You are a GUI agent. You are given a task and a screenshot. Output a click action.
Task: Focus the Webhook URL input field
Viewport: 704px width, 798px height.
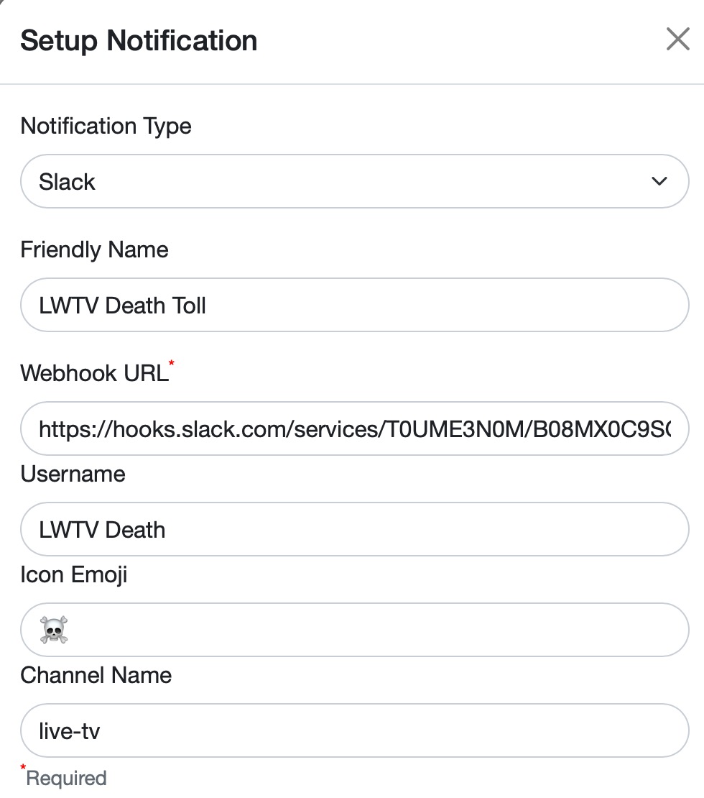pos(355,428)
